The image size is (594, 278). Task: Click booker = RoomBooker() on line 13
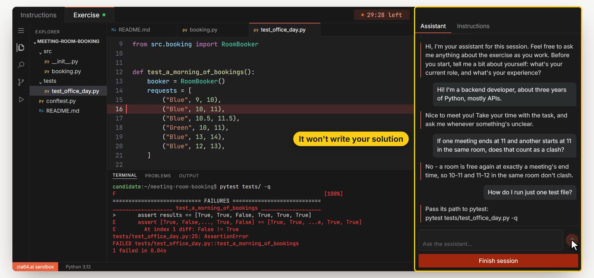click(x=186, y=81)
